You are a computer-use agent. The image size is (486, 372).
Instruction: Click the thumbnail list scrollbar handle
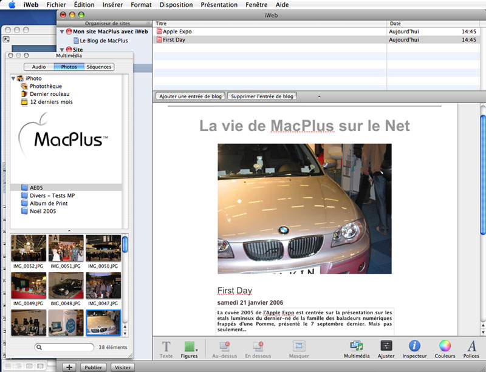(x=125, y=245)
